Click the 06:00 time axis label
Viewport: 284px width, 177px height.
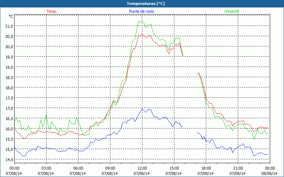[x=78, y=168]
